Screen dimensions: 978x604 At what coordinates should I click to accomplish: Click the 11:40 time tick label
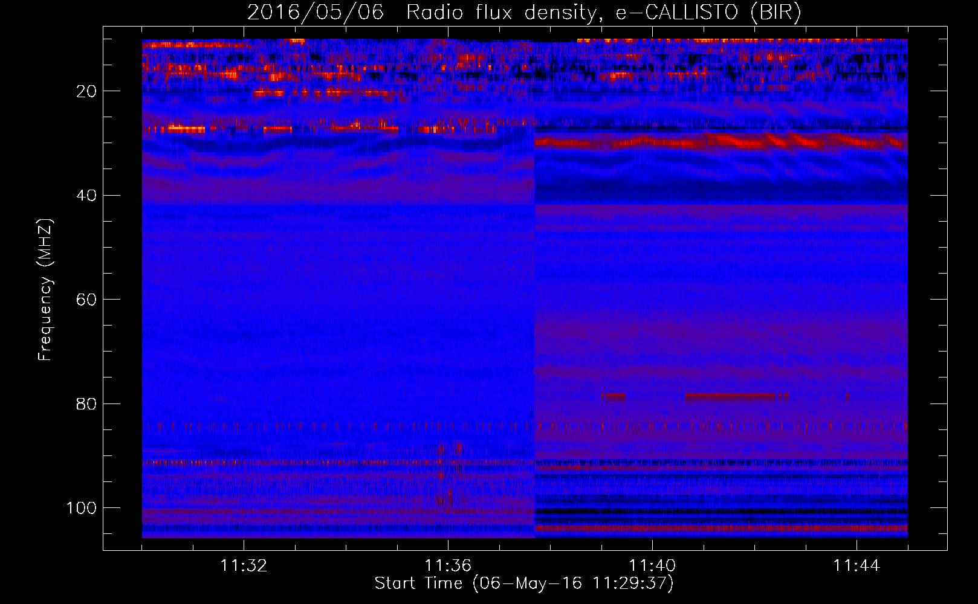(x=652, y=566)
